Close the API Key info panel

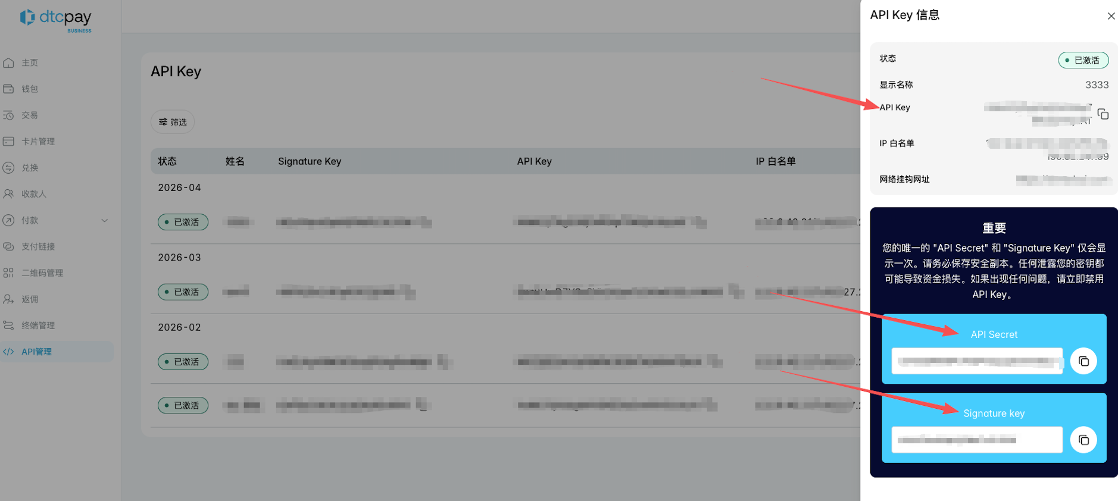tap(1111, 16)
